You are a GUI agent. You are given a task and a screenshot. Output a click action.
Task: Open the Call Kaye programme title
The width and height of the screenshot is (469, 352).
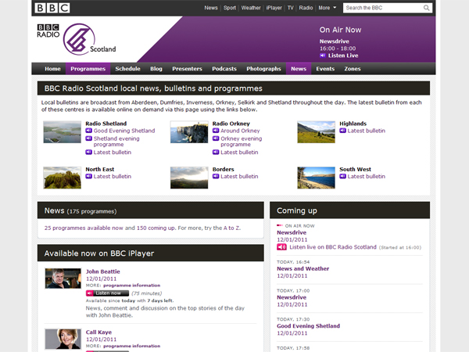pyautogui.click(x=98, y=332)
